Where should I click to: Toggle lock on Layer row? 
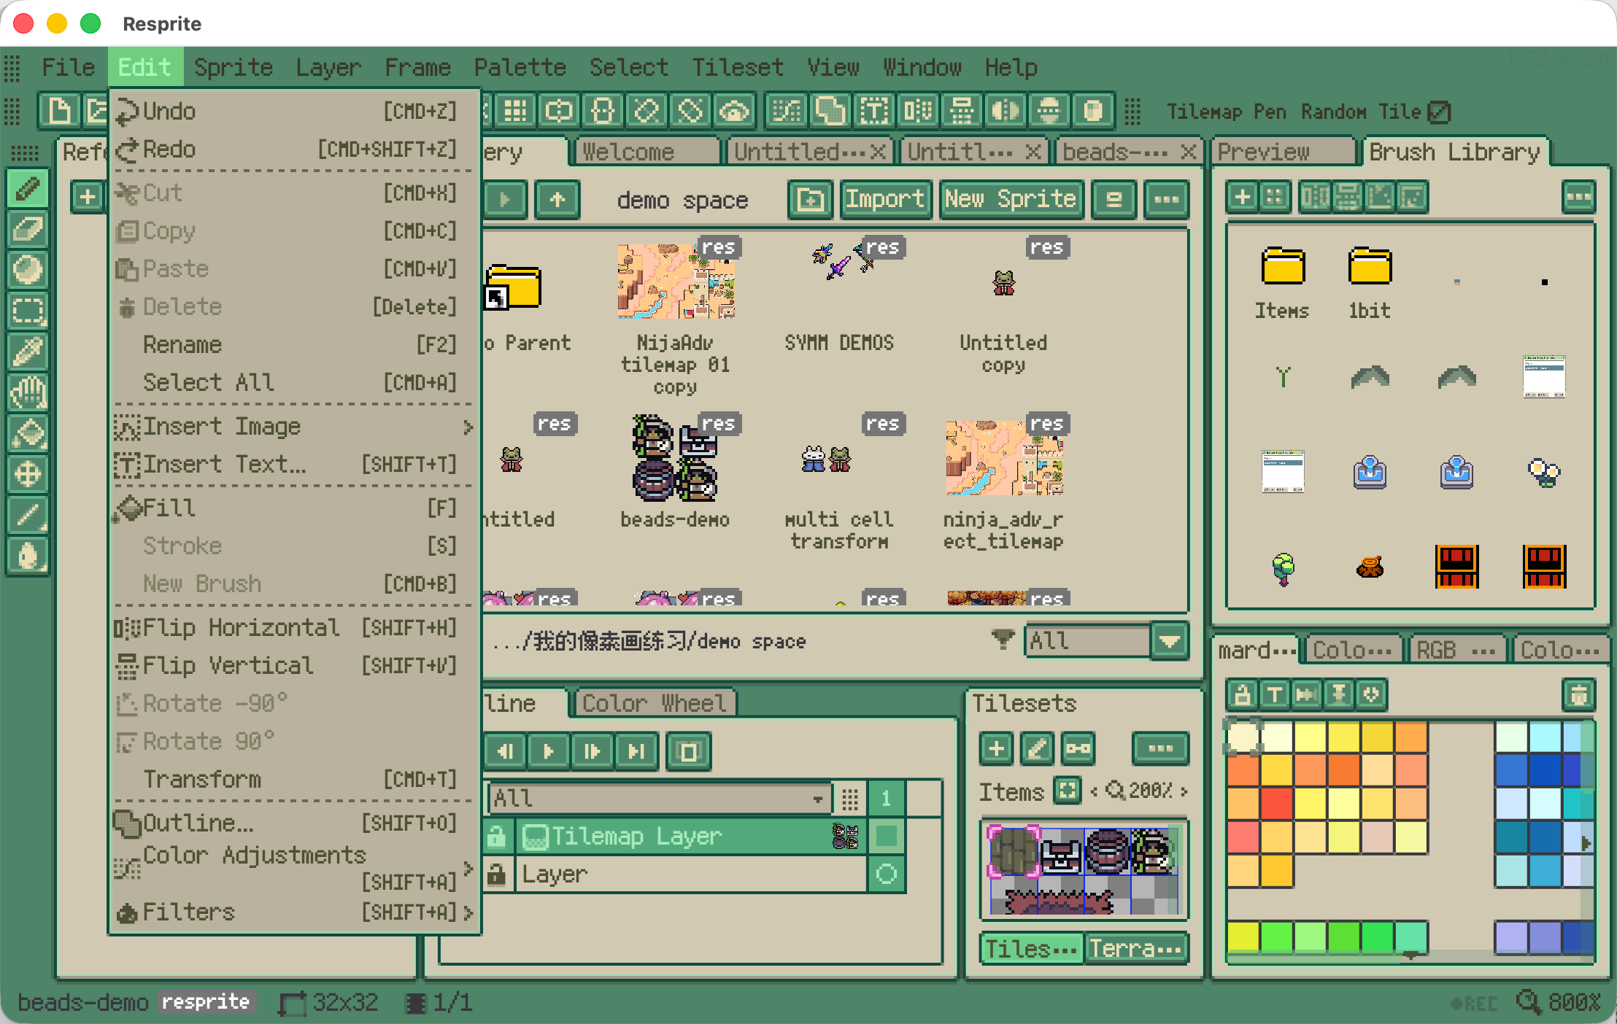click(496, 874)
